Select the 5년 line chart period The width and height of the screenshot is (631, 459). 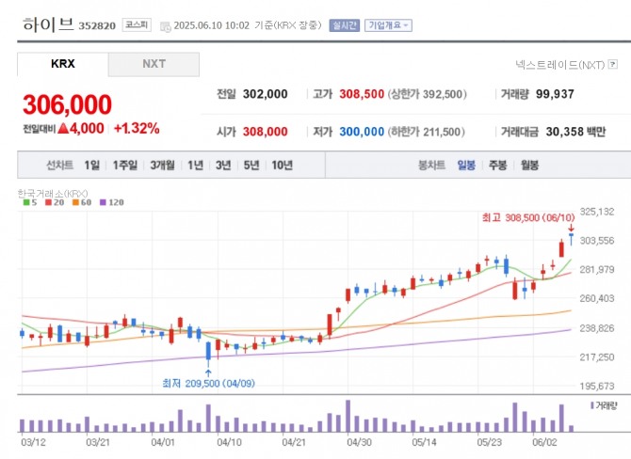tap(251, 165)
